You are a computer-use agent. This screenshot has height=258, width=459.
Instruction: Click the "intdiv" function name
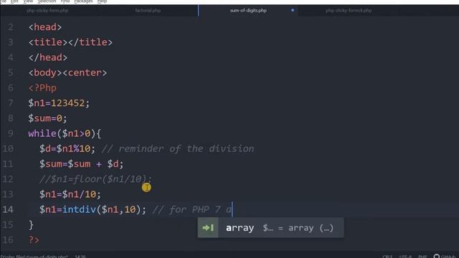pyautogui.click(x=79, y=209)
